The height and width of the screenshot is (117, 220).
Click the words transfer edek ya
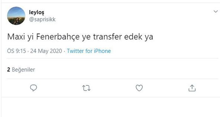point(123,37)
